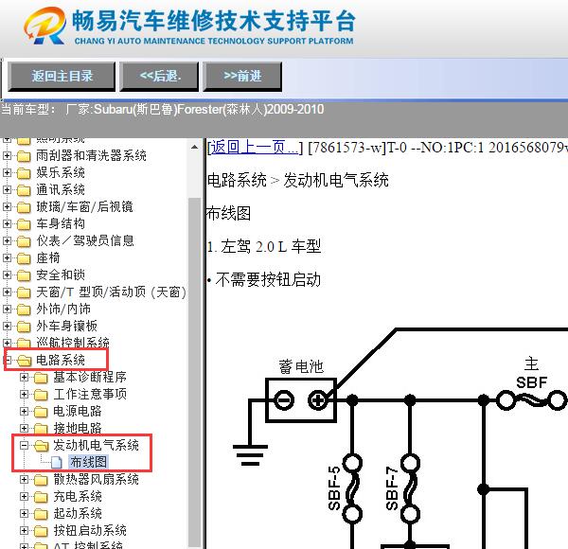The width and height of the screenshot is (568, 549).
Task: Click the 安全和锁 folder icon
Action: pos(24,275)
